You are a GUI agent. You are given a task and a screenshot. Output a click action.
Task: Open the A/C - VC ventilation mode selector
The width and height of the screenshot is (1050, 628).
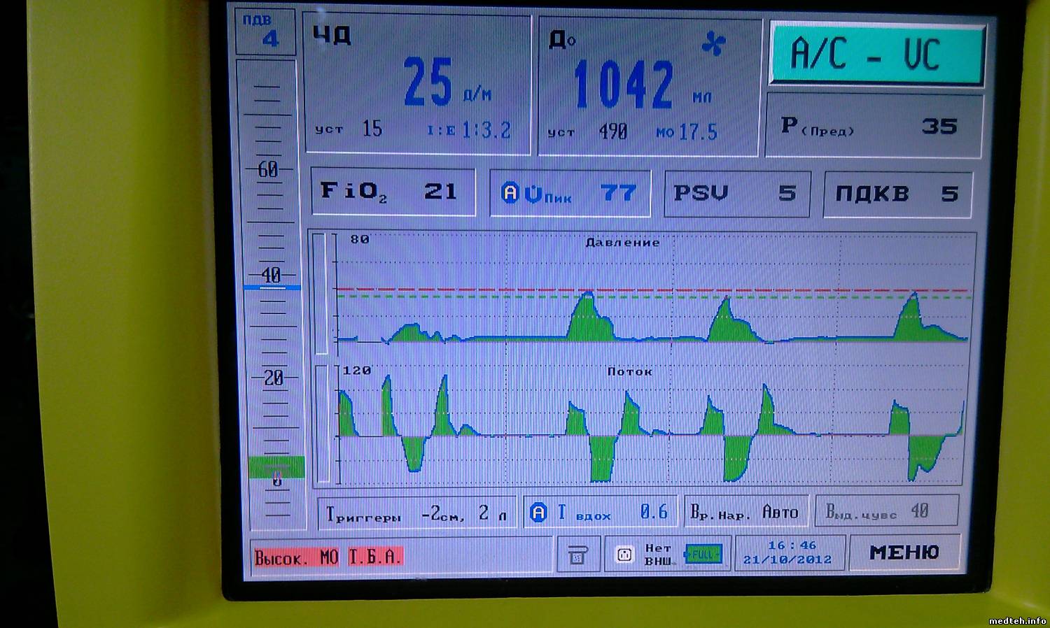pos(876,55)
